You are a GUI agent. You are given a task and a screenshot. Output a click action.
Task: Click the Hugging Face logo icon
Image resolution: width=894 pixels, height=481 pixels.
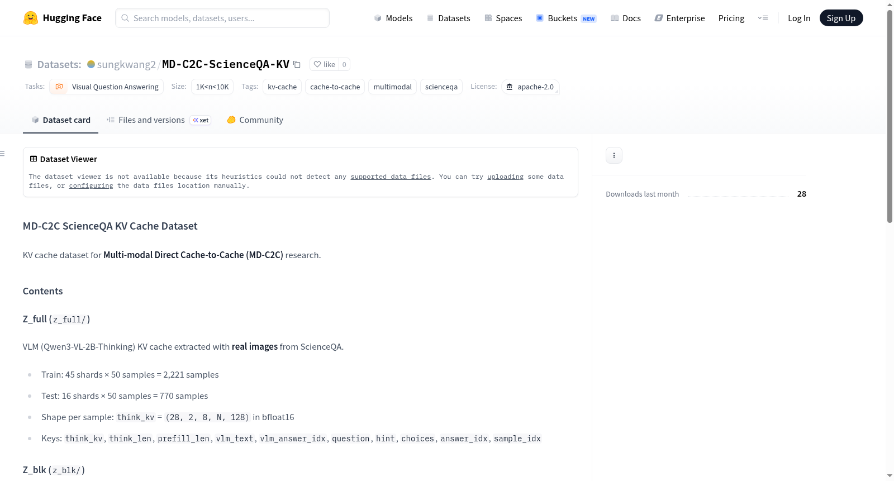tap(31, 18)
